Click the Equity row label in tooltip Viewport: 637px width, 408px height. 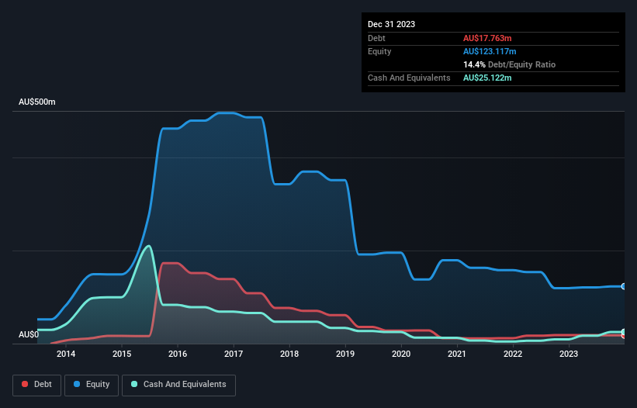coord(379,51)
